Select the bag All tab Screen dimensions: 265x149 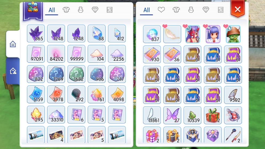147,10
